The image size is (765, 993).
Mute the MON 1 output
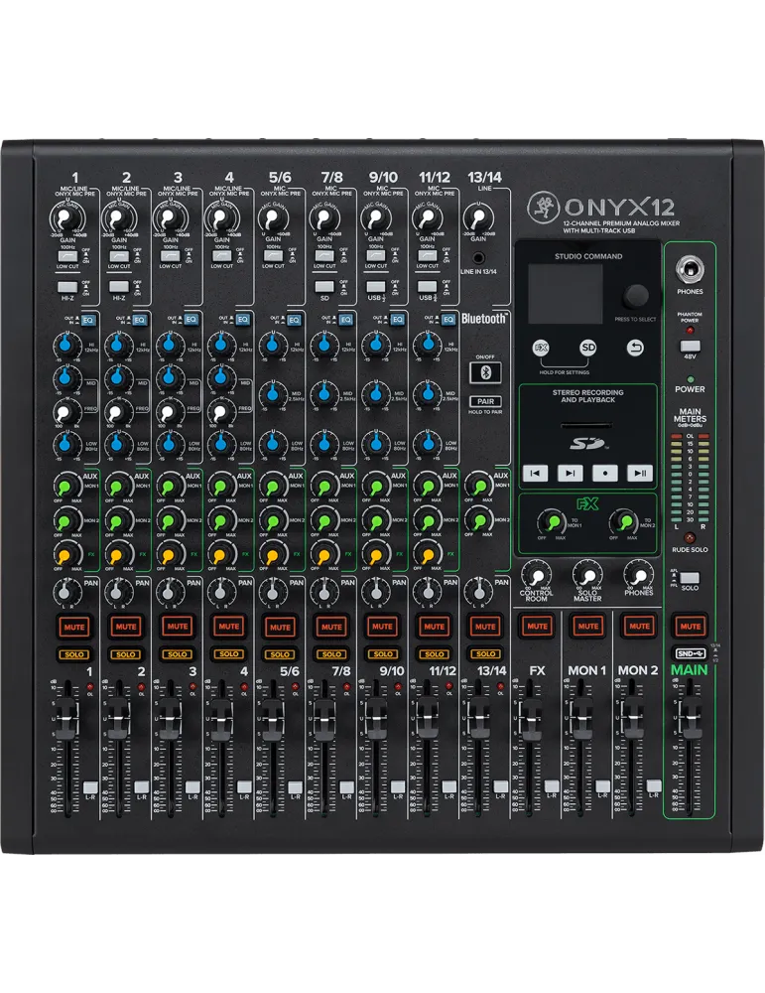pos(587,627)
